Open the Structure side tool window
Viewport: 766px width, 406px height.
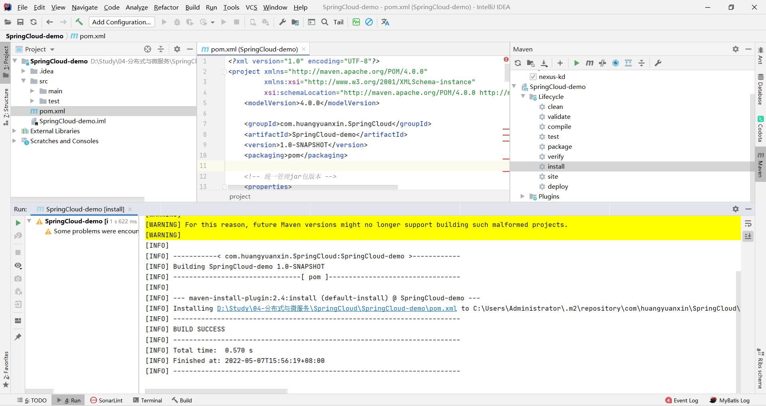[x=6, y=107]
